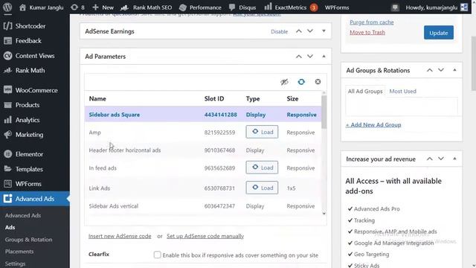Close the ad units list selector
Image resolution: width=476 pixels, height=268 pixels.
click(318, 82)
